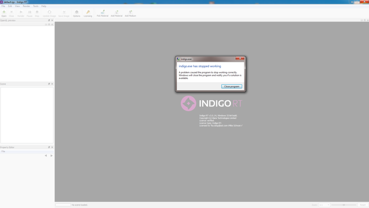Click the Reset zoom button

tap(363, 205)
